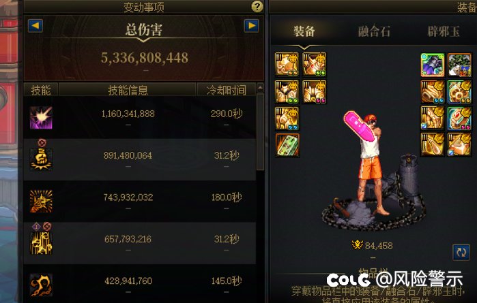Image resolution: width=477 pixels, height=303 pixels.
Task: Click the yellow question mark help icon
Action: pos(257,6)
